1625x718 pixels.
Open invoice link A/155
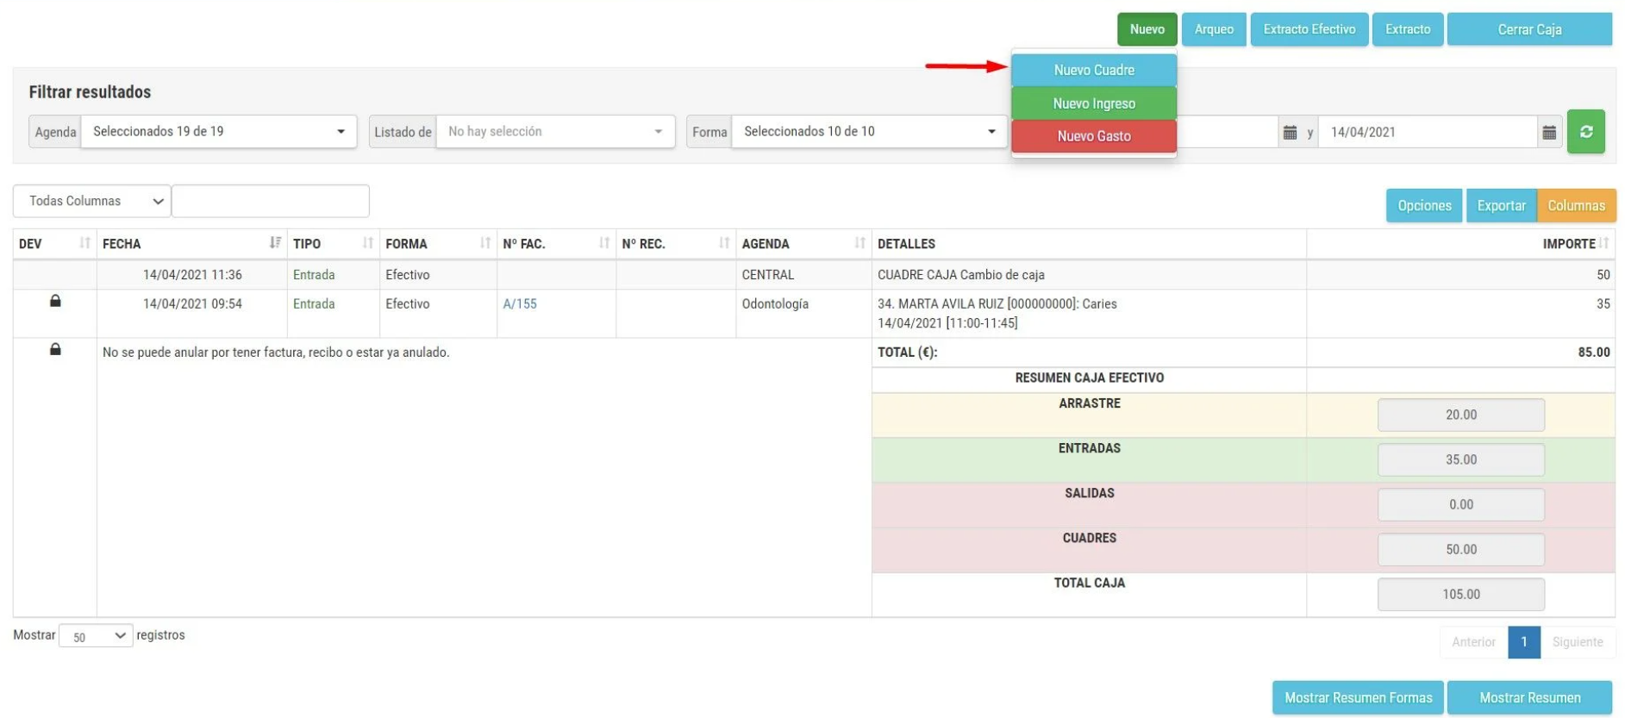520,303
